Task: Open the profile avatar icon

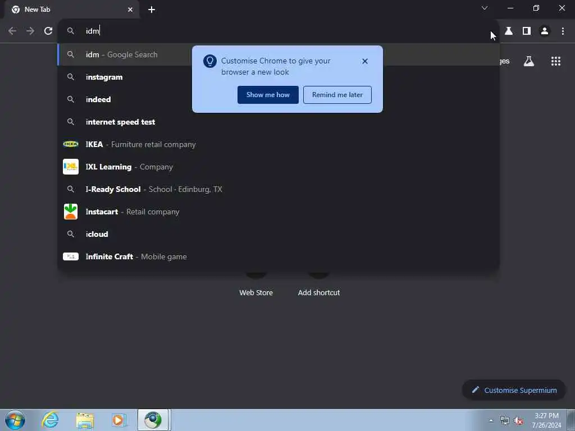Action: [545, 31]
